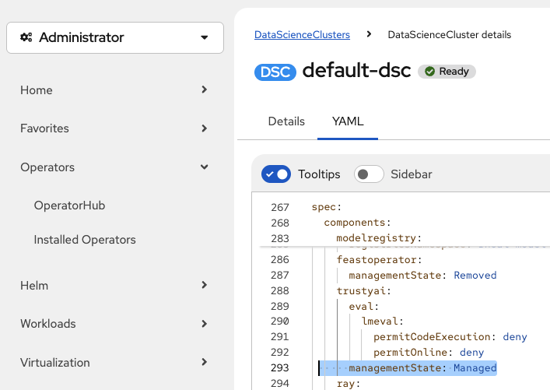550x390 pixels.
Task: Expand the Home navigation section
Action: point(114,90)
